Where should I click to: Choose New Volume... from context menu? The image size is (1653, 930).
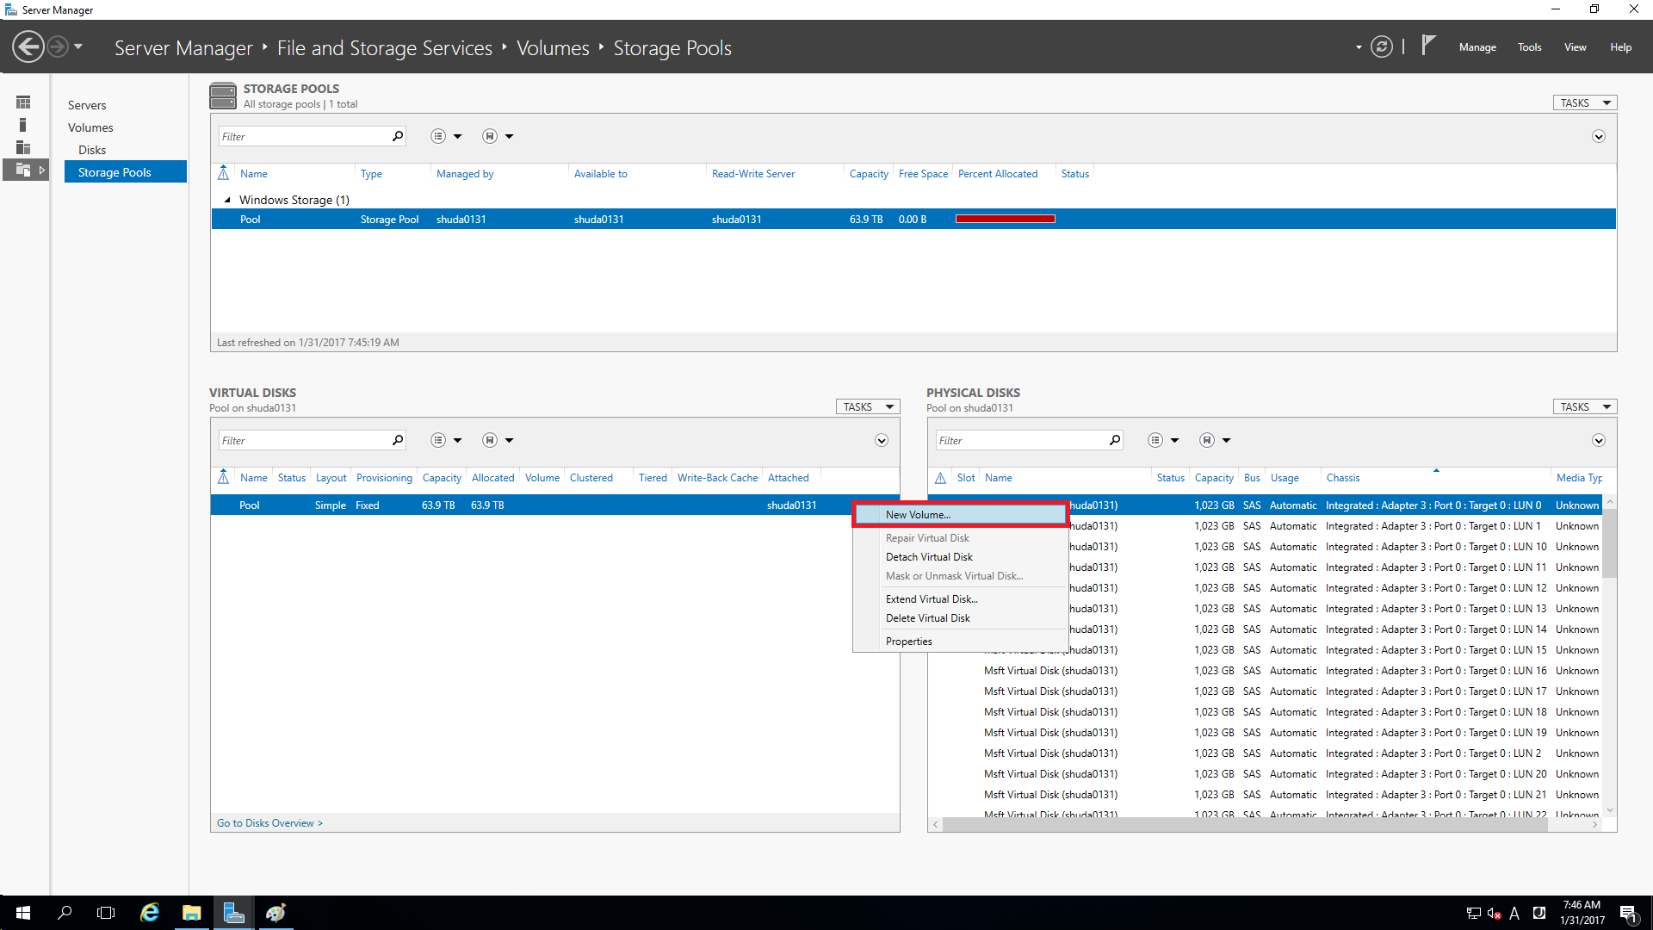pos(960,515)
